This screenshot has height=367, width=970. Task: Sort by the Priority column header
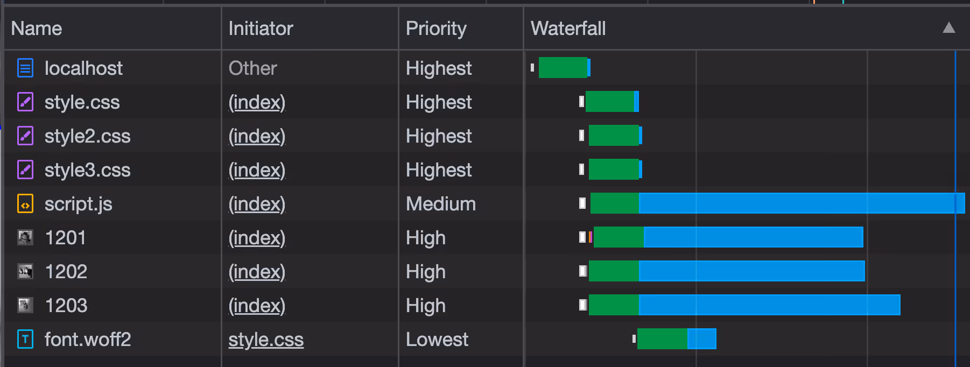436,29
